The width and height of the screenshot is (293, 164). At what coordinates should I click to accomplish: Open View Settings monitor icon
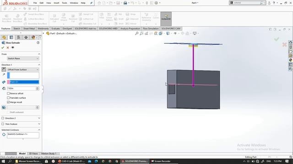pos(195,33)
